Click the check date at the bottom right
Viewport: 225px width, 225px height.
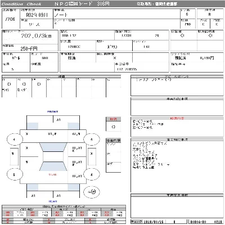pyautogui.click(x=153, y=222)
